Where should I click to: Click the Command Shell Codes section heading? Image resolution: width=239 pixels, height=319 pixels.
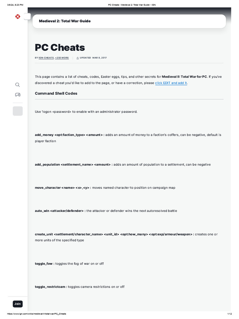[x=56, y=93]
